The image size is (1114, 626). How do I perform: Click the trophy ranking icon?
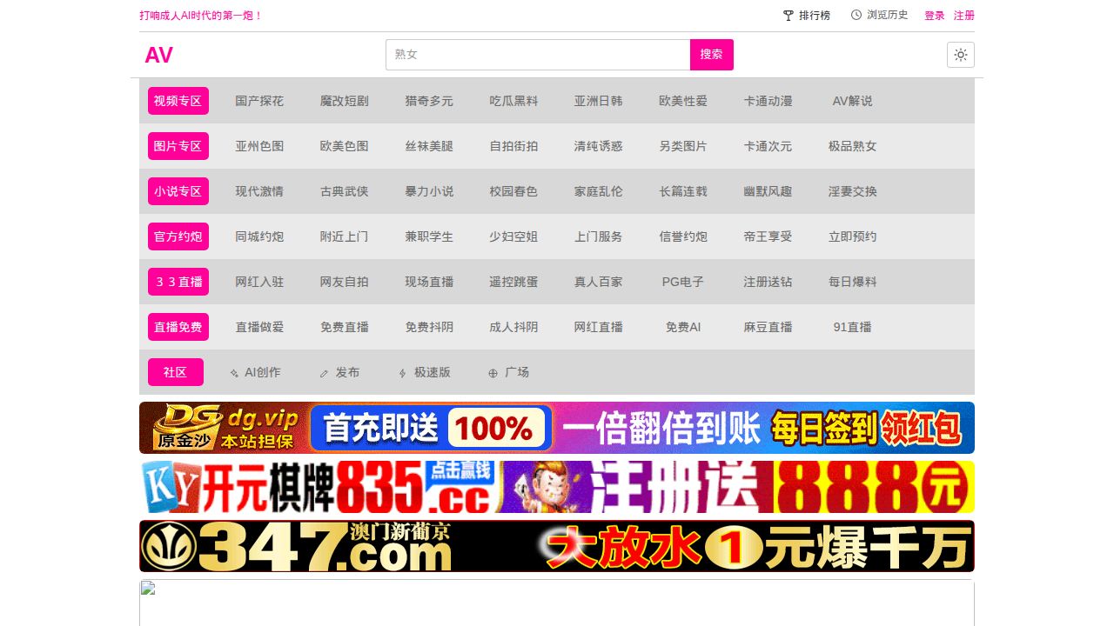click(x=789, y=16)
